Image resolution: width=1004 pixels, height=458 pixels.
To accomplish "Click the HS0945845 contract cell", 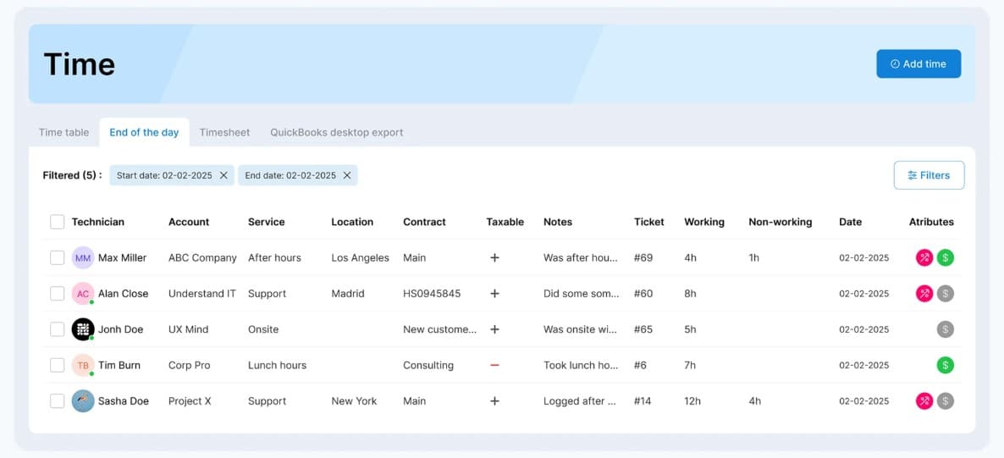I will point(432,294).
